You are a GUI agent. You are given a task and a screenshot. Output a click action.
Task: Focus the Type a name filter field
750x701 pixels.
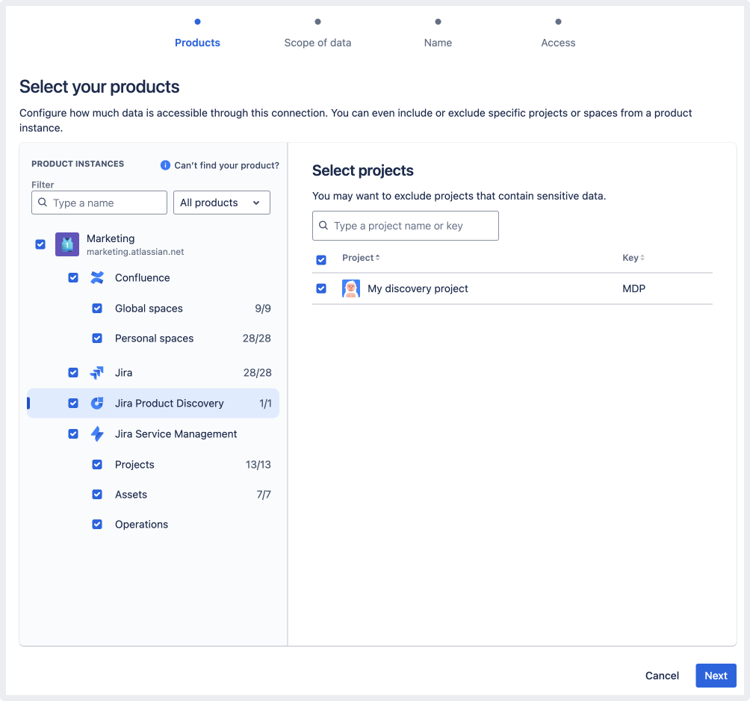(x=99, y=203)
